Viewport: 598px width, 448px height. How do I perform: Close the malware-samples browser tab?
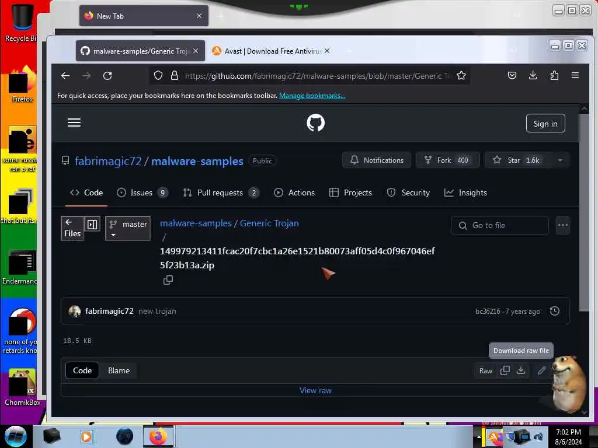pyautogui.click(x=196, y=51)
